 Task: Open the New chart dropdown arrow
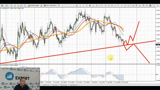[x=4, y=5]
